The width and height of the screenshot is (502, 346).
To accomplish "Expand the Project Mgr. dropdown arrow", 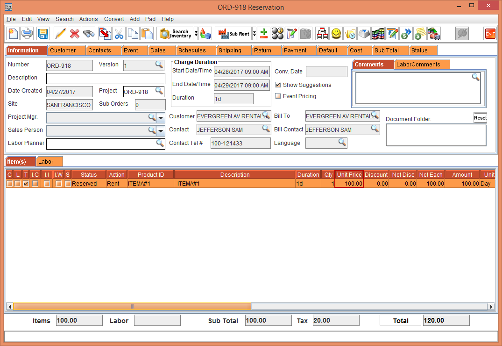I will [x=161, y=117].
